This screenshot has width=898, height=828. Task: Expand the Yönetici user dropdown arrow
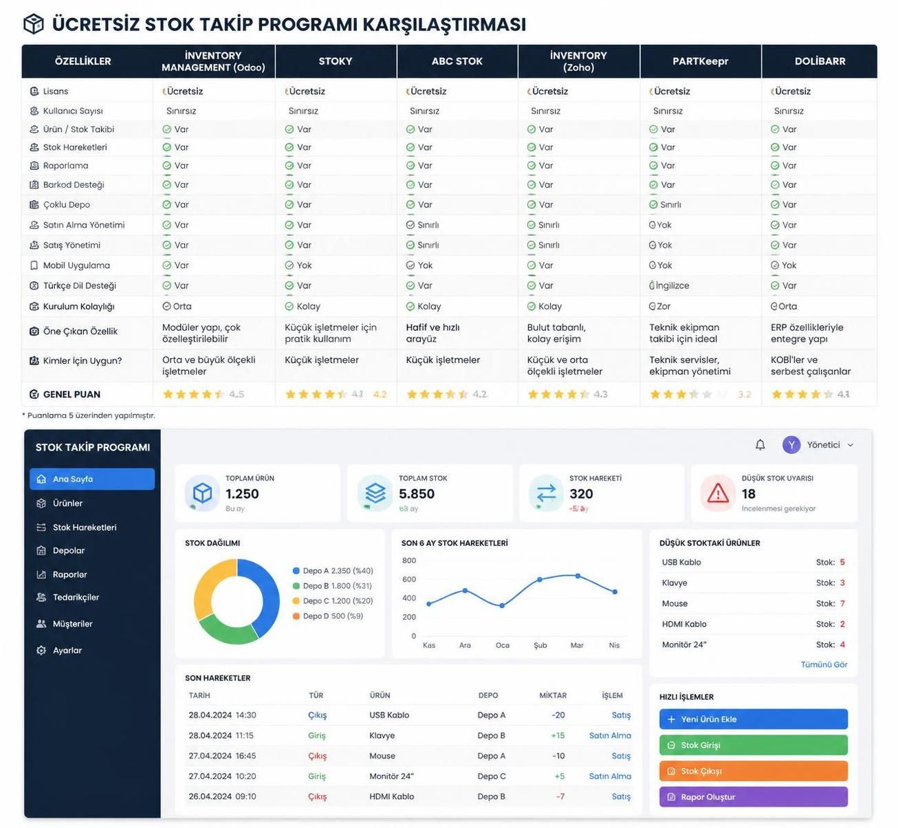(x=851, y=446)
